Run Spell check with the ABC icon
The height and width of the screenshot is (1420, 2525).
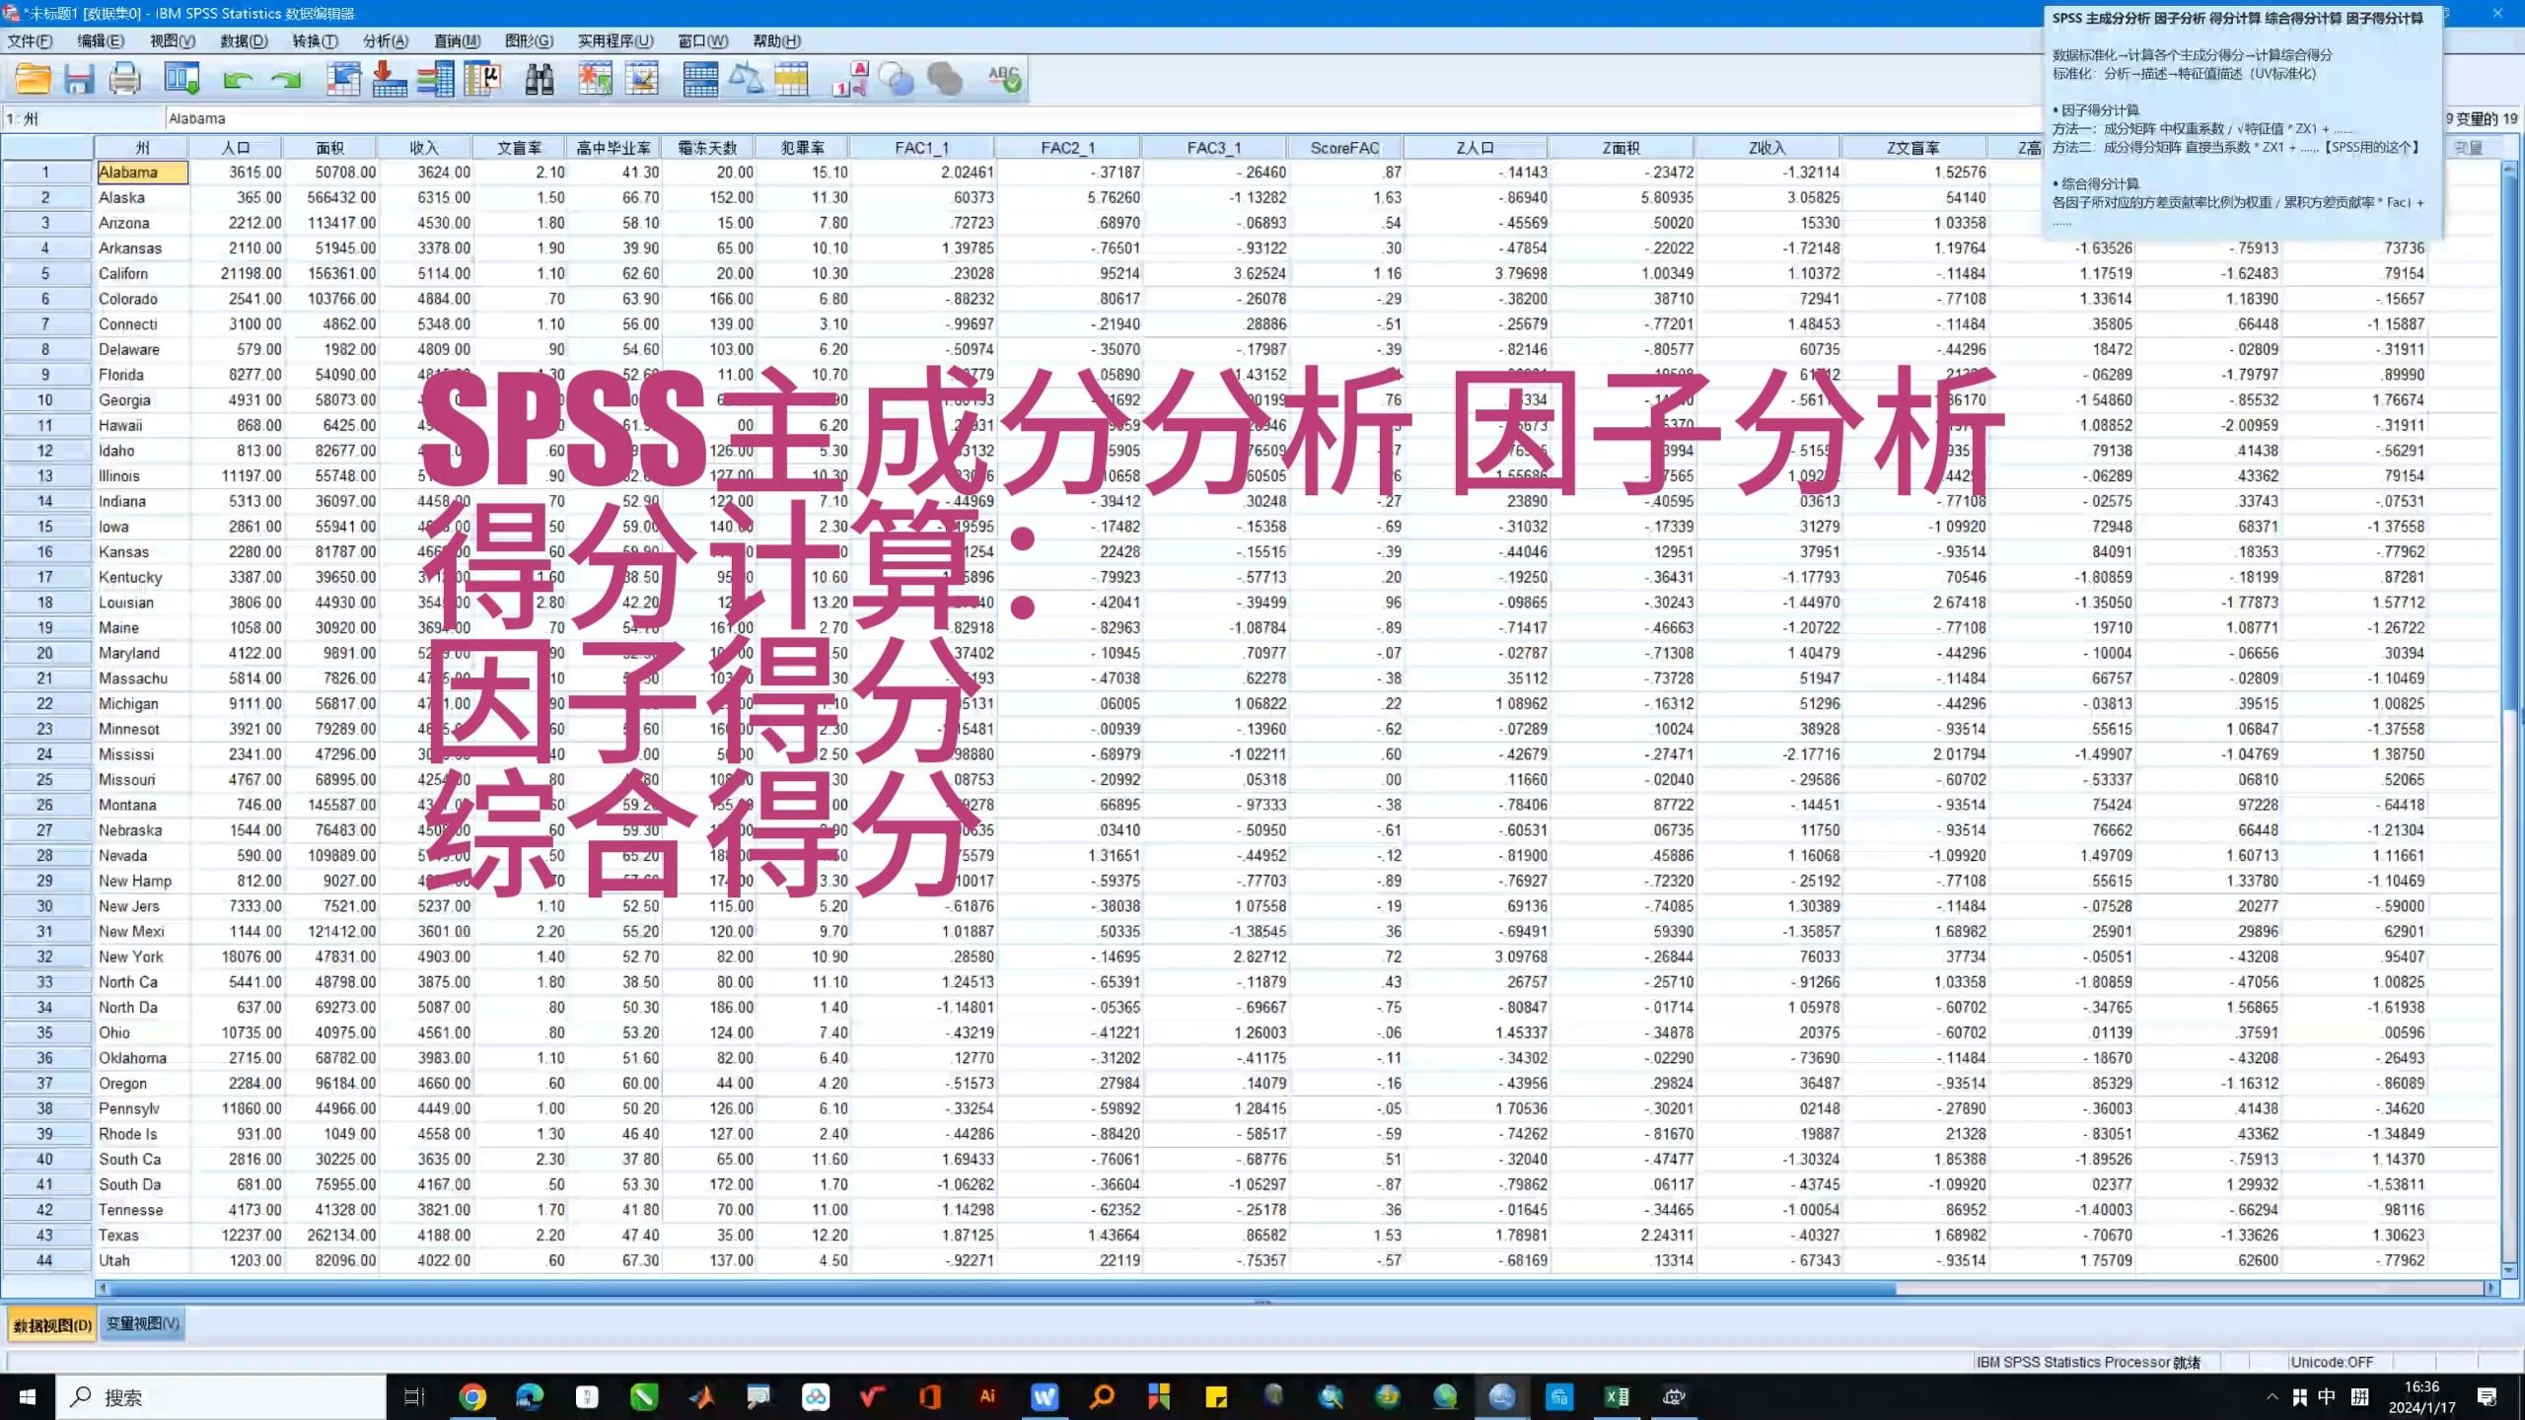coord(1004,79)
